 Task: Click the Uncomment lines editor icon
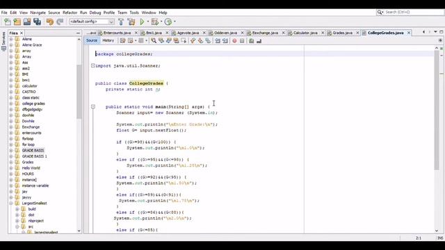[259, 41]
